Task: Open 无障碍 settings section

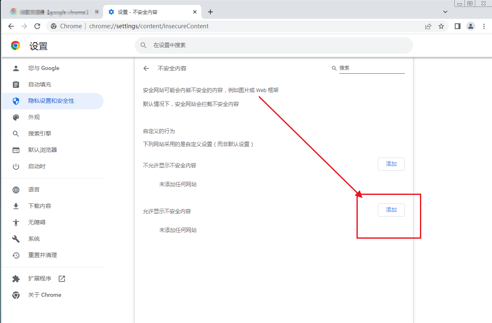Action: (53, 222)
